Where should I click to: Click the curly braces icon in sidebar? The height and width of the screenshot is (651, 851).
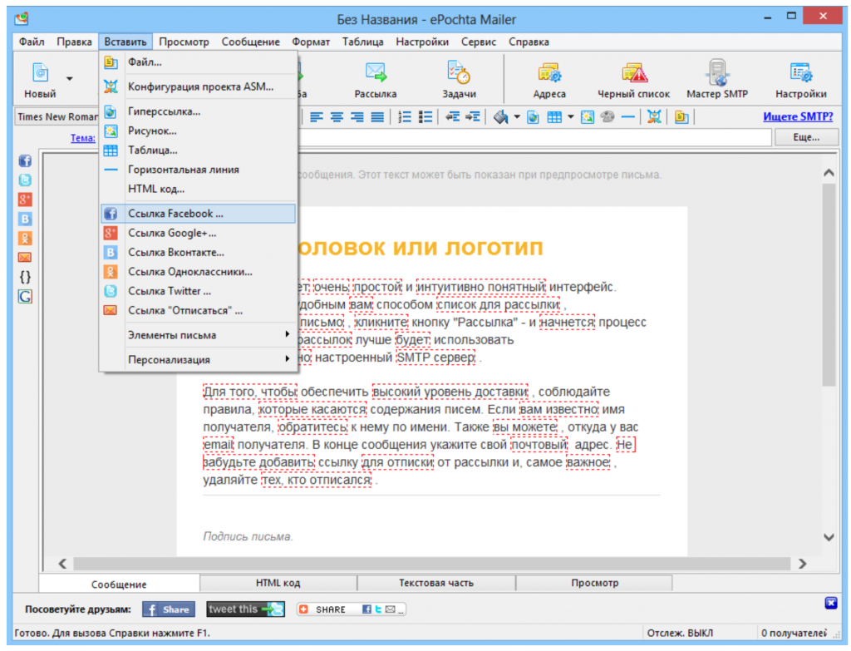[25, 277]
